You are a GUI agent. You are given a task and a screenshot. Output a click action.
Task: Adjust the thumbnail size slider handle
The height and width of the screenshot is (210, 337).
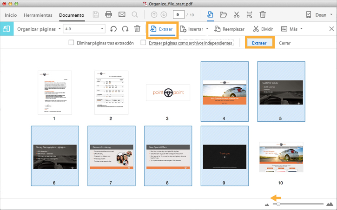pyautogui.click(x=278, y=204)
